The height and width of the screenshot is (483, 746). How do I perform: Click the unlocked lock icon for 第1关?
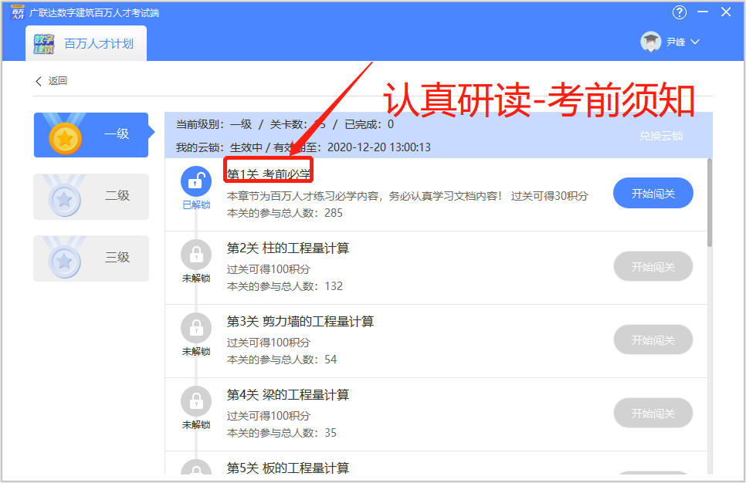[x=196, y=181]
